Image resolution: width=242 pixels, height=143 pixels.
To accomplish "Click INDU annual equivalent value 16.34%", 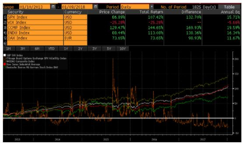I will pos(234,33).
